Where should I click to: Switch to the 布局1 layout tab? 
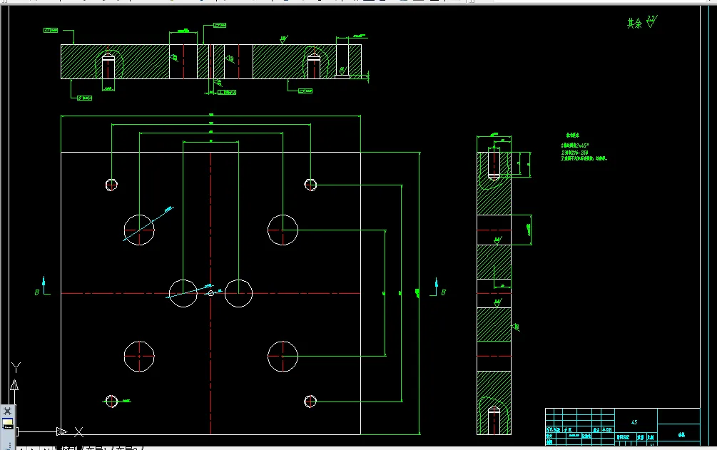point(96,448)
